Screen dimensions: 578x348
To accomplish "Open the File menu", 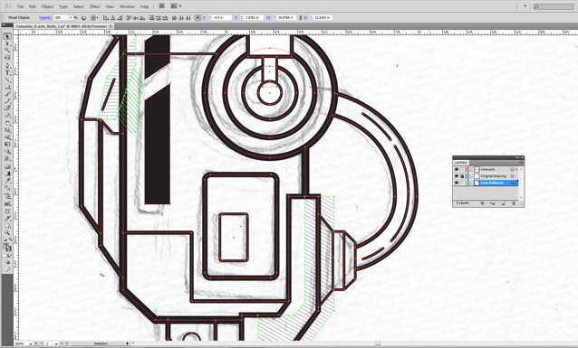I will [20, 6].
